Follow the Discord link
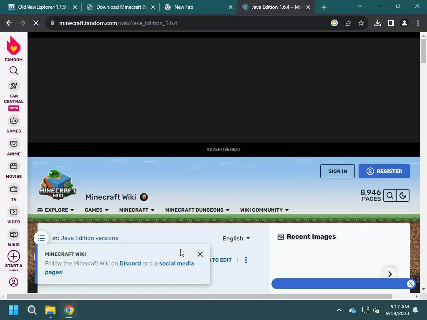The height and width of the screenshot is (320, 427). [130, 263]
